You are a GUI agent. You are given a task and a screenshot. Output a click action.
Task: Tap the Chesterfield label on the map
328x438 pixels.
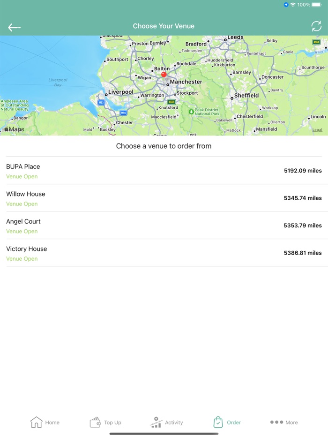click(250, 116)
